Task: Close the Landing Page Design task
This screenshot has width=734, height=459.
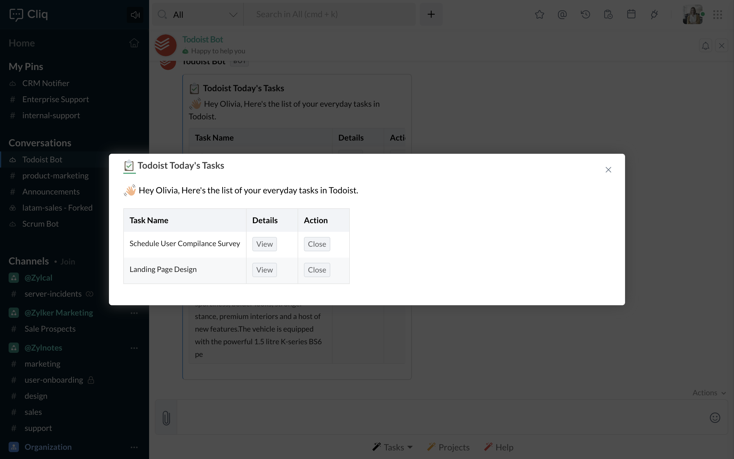Action: [317, 270]
